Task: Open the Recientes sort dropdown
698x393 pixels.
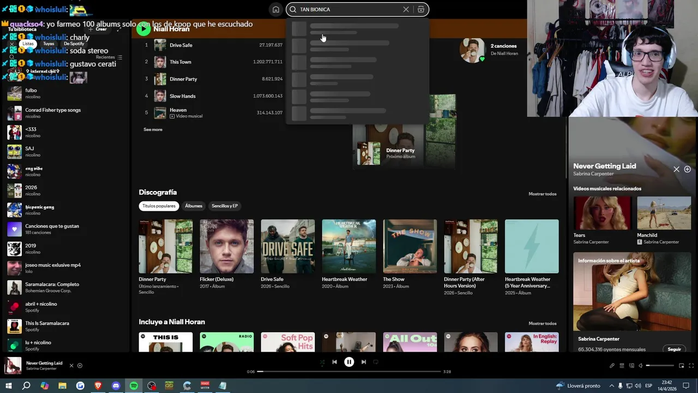Action: coord(109,57)
